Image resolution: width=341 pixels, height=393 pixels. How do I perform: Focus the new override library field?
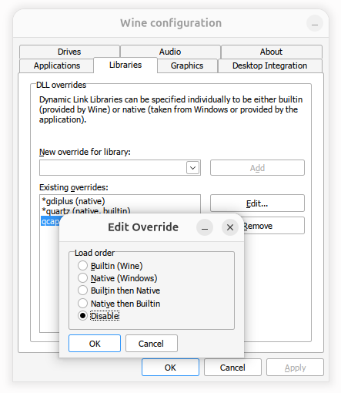113,168
